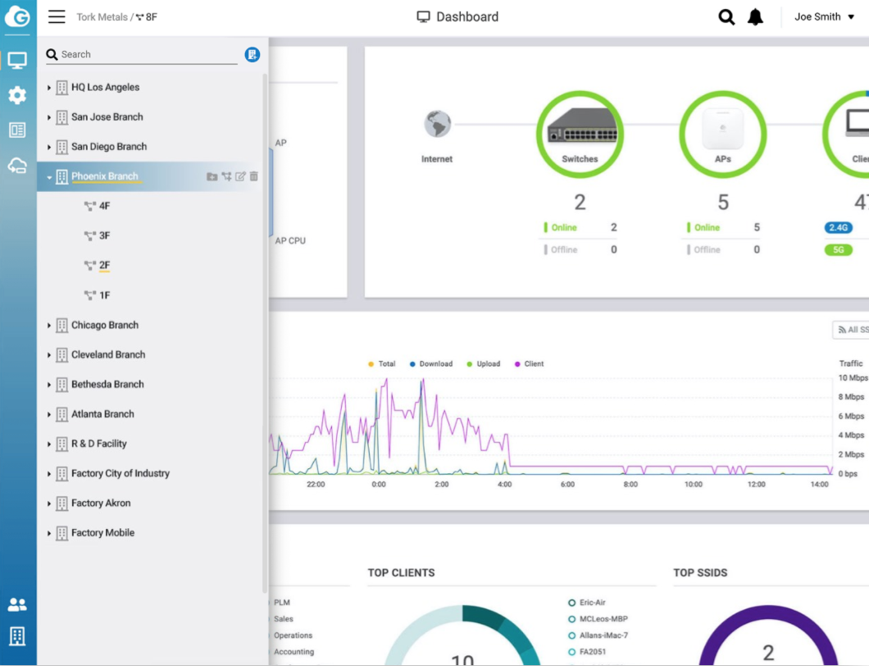
Task: Open the monitor dashboard sidebar icon
Action: (x=17, y=61)
